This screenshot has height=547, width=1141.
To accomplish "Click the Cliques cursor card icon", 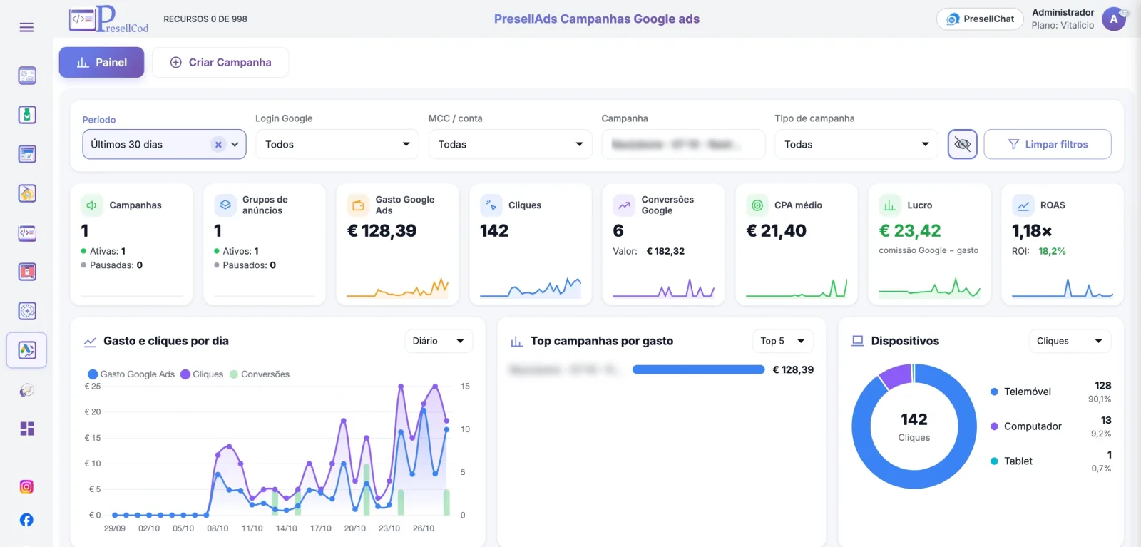I will click(491, 205).
